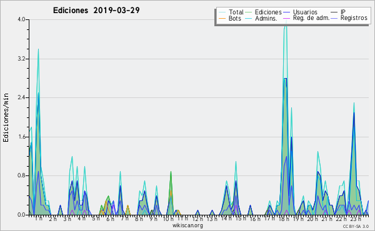Click the '22 h' x-axis label
This screenshot has height=231, width=375.
coord(341,219)
